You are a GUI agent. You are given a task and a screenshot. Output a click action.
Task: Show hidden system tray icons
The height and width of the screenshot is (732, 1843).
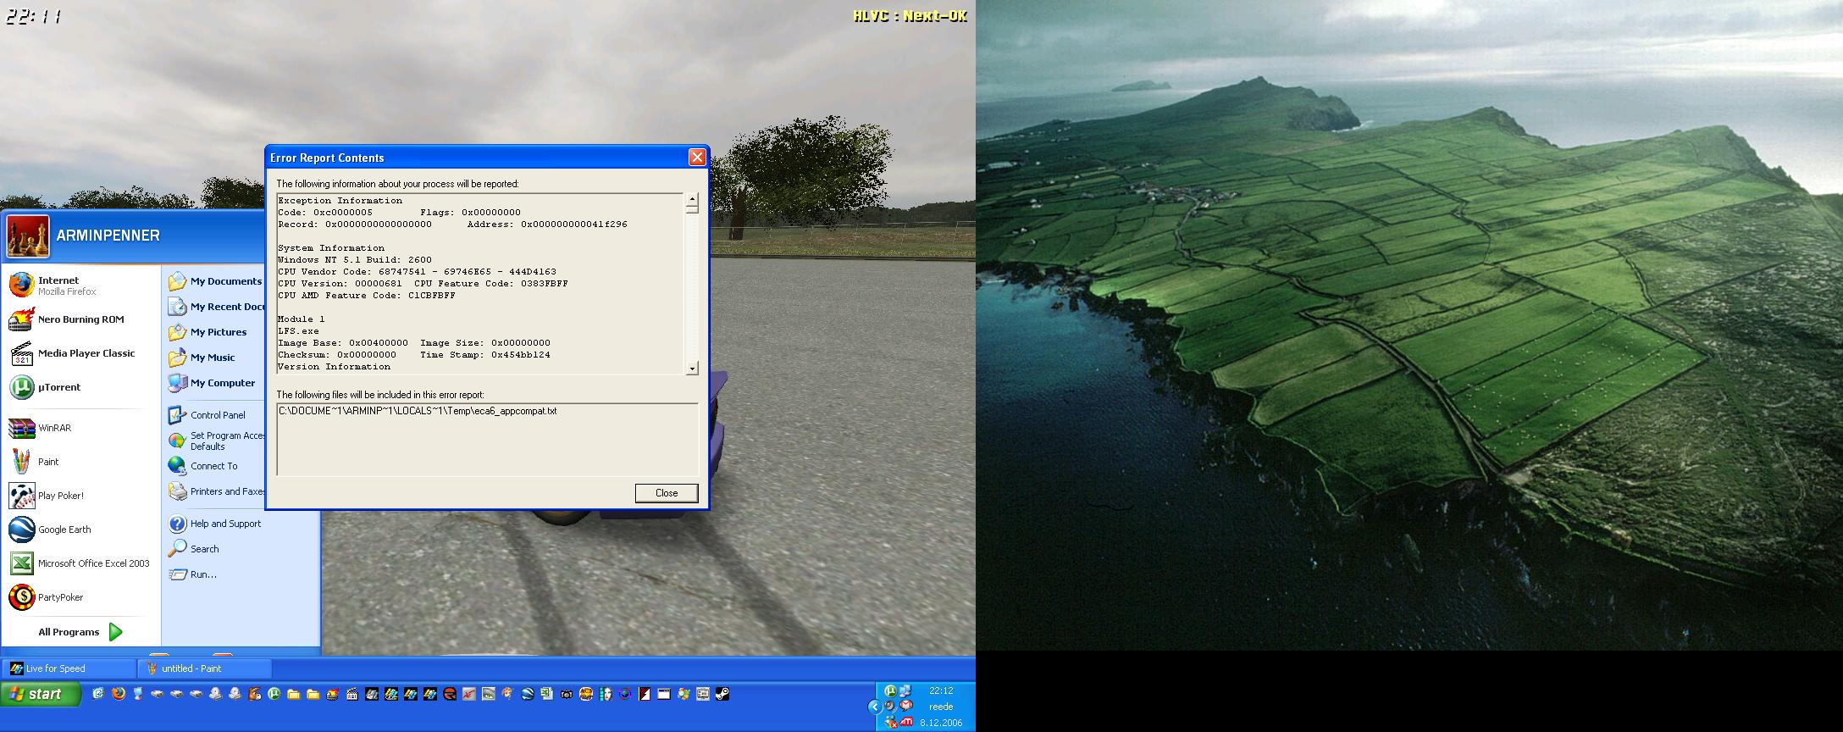tap(875, 707)
